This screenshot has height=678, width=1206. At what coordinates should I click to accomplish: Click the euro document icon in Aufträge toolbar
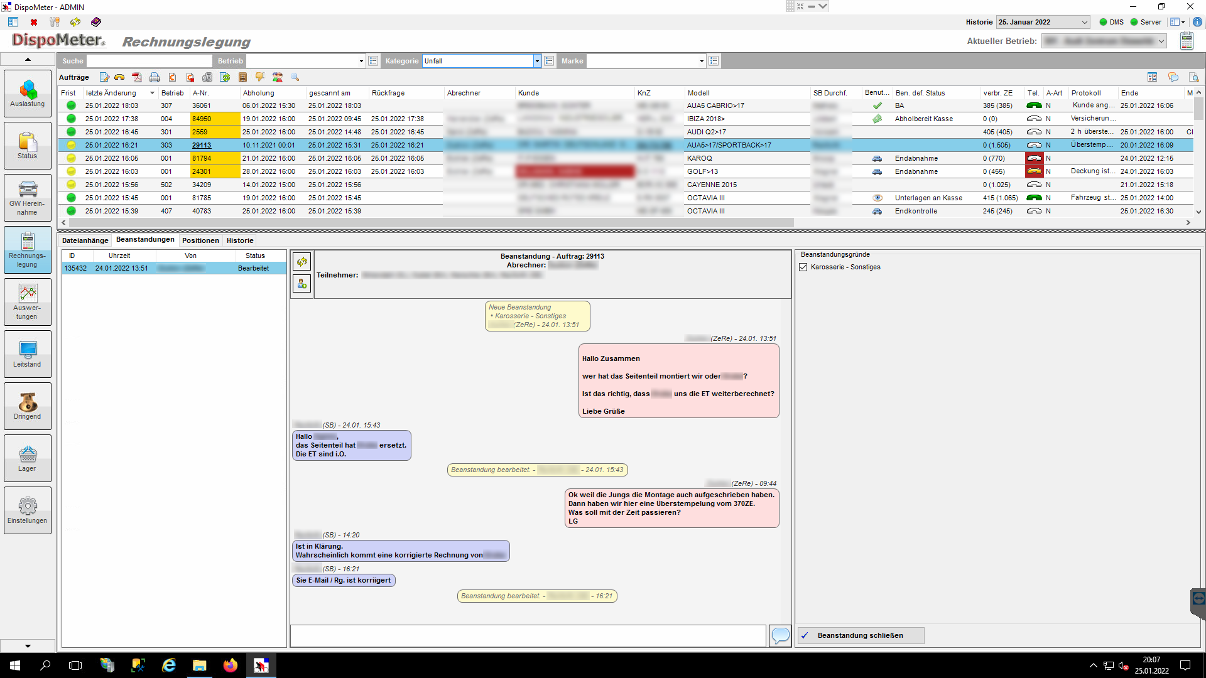(172, 77)
